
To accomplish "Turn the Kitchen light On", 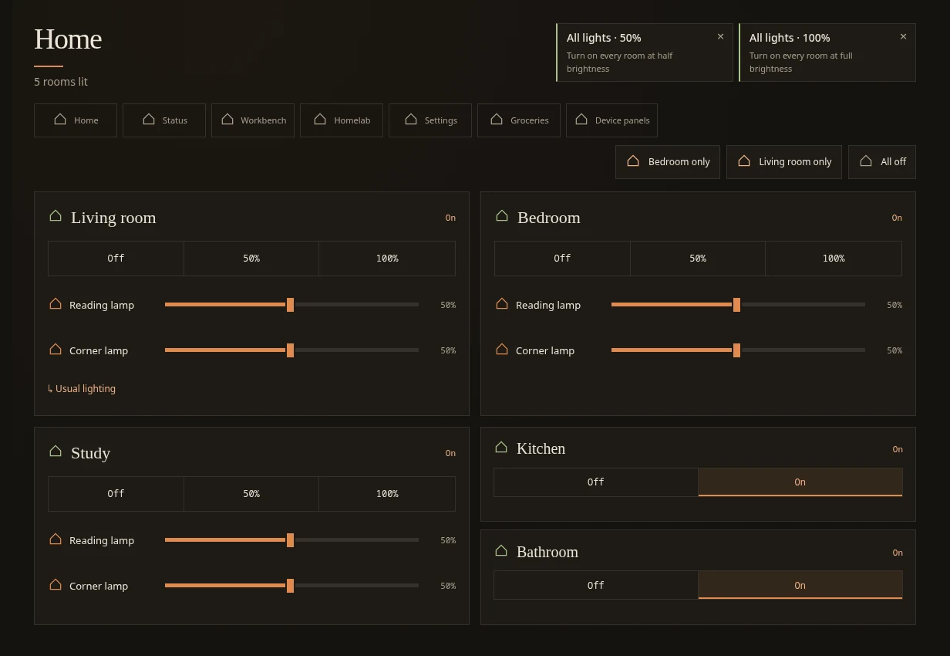I will click(x=800, y=482).
